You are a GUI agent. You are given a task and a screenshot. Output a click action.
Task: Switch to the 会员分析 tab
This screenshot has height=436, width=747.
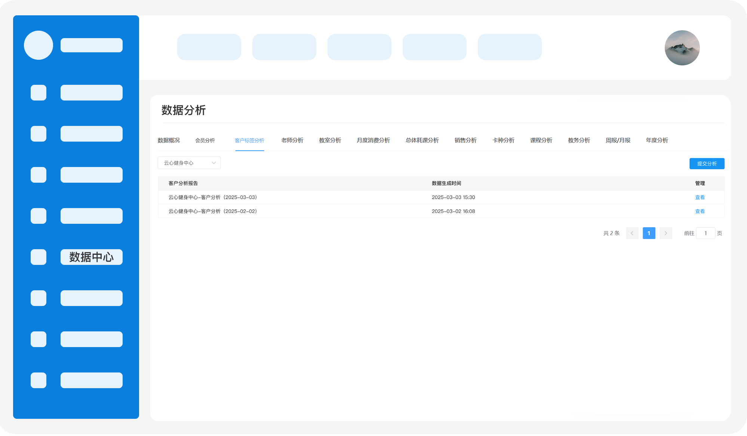[205, 140]
